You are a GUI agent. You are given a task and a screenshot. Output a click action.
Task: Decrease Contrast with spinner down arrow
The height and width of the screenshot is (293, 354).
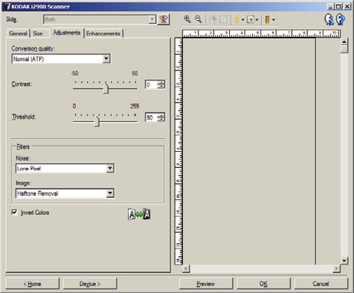161,87
